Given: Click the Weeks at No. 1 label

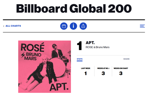Looking at the screenshot, I should pos(103,68).
